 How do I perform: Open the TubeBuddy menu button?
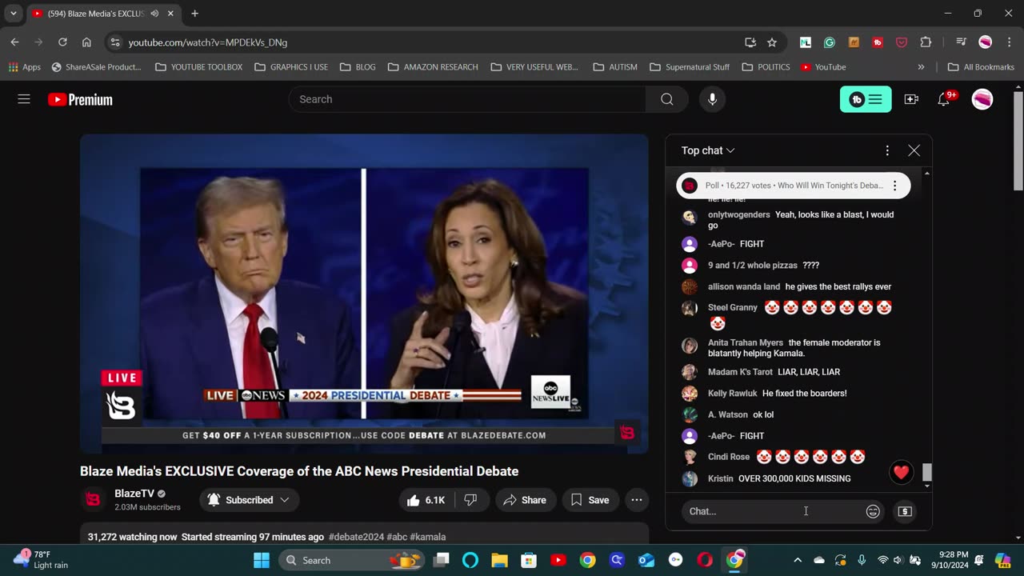point(866,99)
